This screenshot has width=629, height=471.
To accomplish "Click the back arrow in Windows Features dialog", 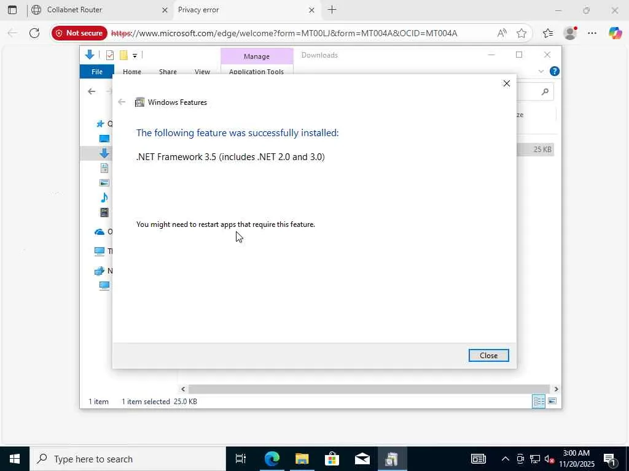I will tap(122, 102).
